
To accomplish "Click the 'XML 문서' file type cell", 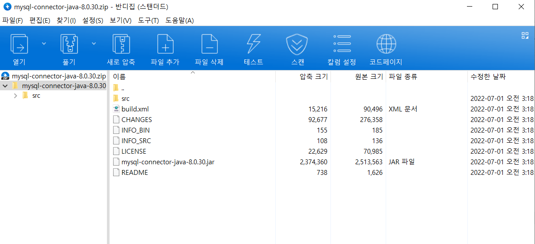I will (x=403, y=109).
